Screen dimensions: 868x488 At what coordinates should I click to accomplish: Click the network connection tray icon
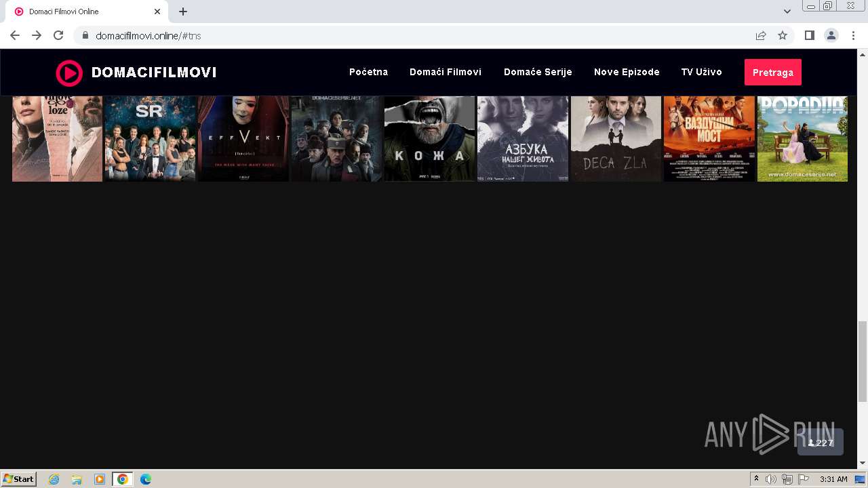(x=787, y=479)
